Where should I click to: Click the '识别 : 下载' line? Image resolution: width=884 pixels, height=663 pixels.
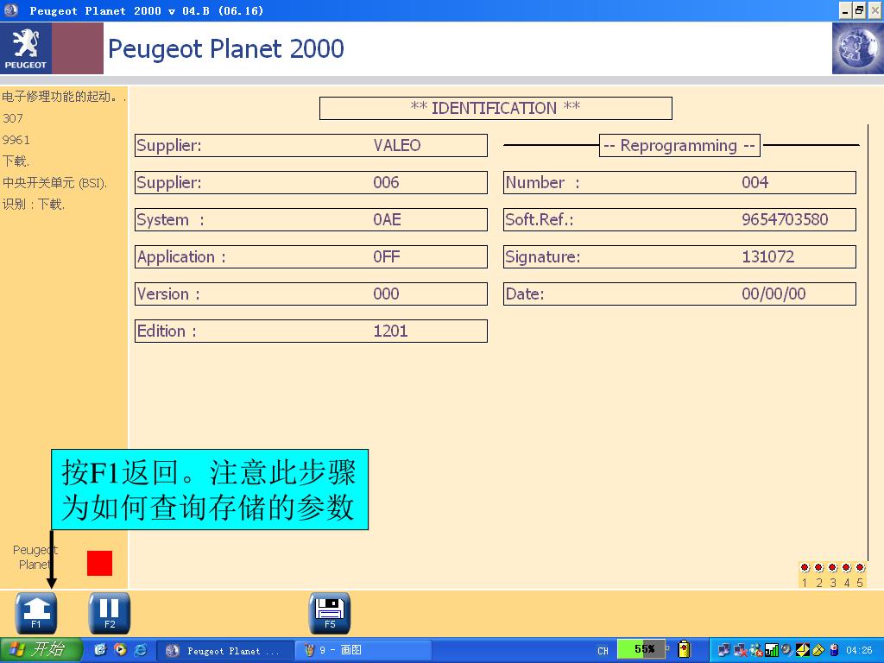pyautogui.click(x=34, y=204)
